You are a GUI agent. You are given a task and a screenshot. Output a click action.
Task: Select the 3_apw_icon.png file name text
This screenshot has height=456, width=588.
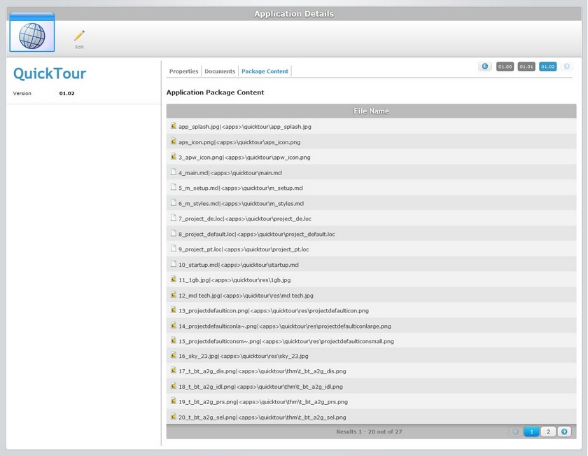coord(244,158)
